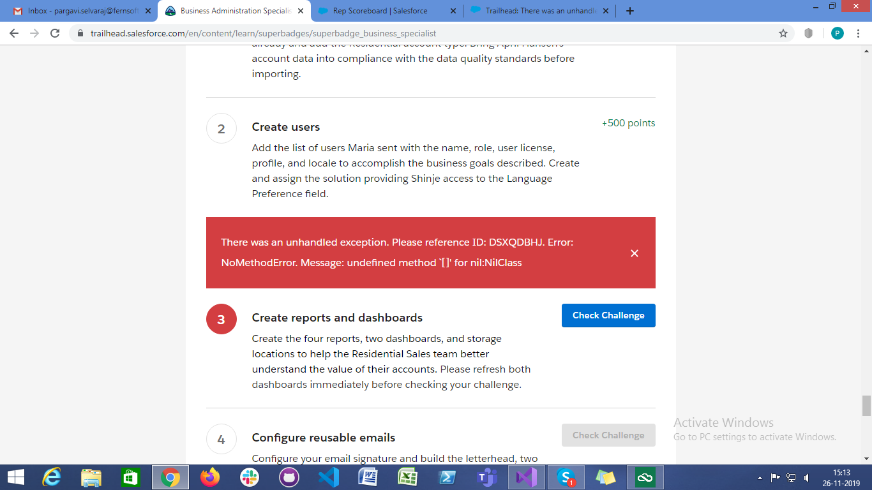872x490 pixels.
Task: Open a new browser tab
Action: (630, 11)
